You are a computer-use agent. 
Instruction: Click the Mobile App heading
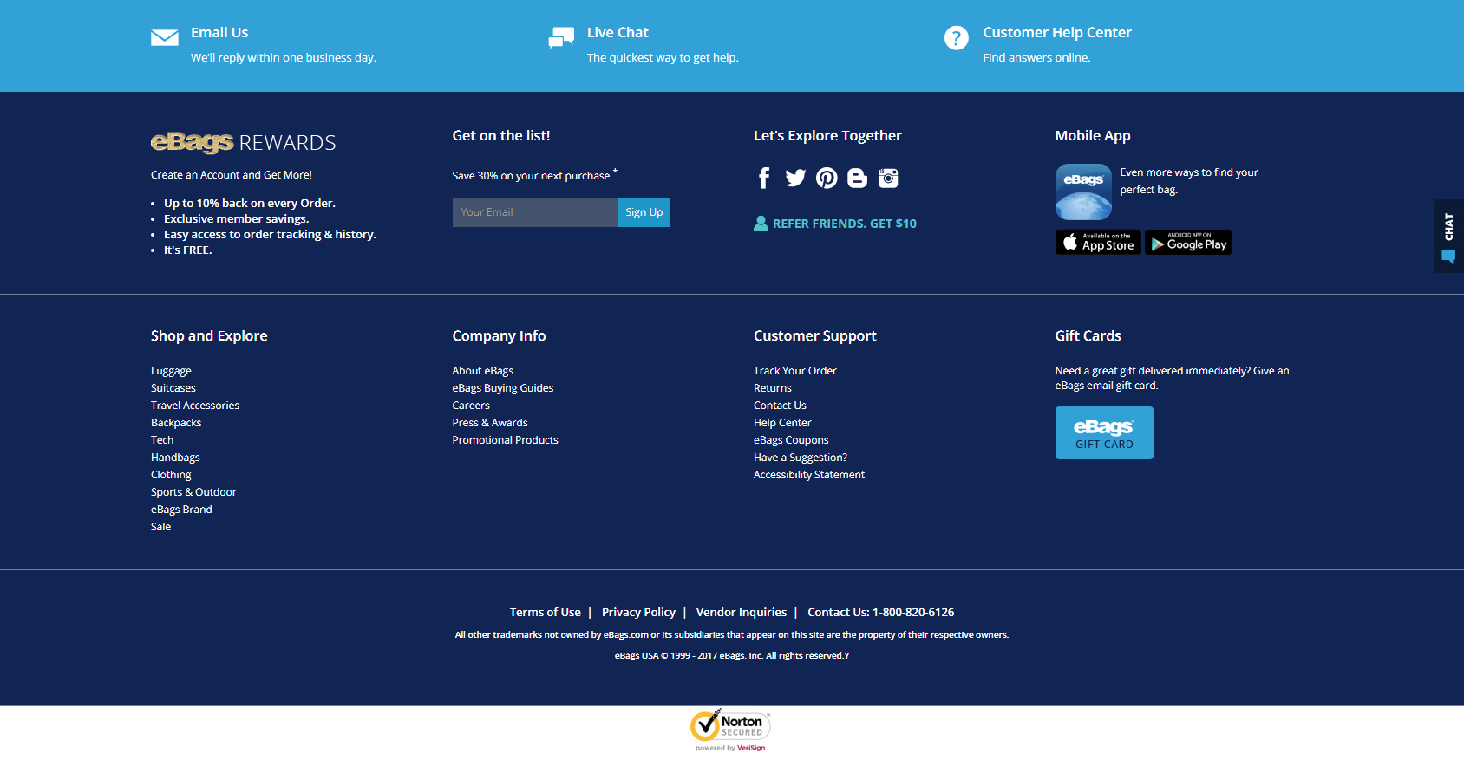pyautogui.click(x=1093, y=136)
